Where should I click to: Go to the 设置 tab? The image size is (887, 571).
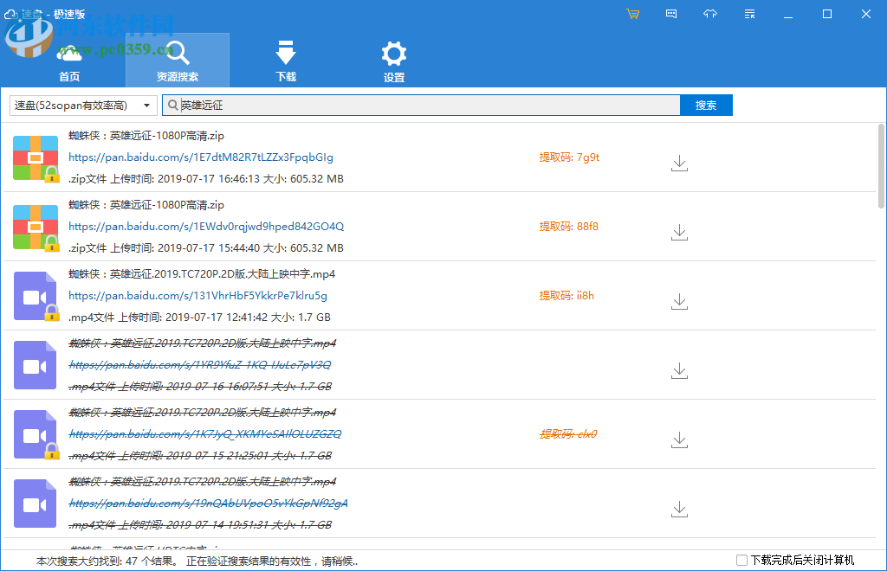tap(394, 61)
